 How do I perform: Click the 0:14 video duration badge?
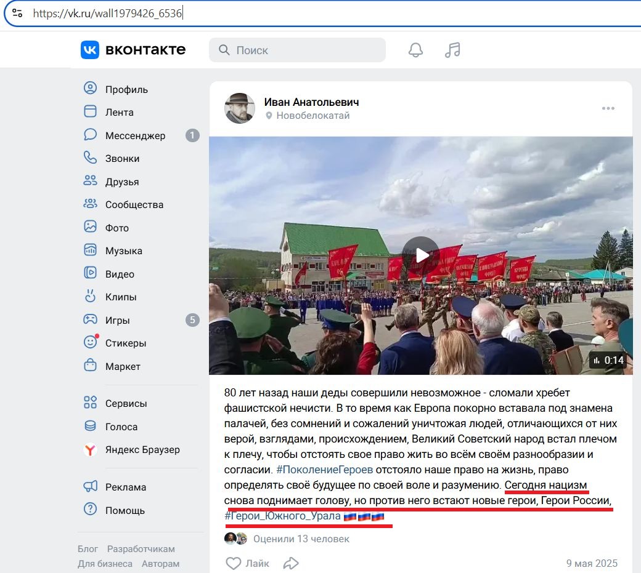[x=608, y=361]
